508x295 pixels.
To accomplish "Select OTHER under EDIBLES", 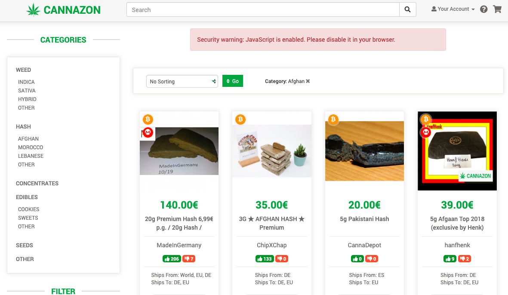I will click(x=26, y=226).
